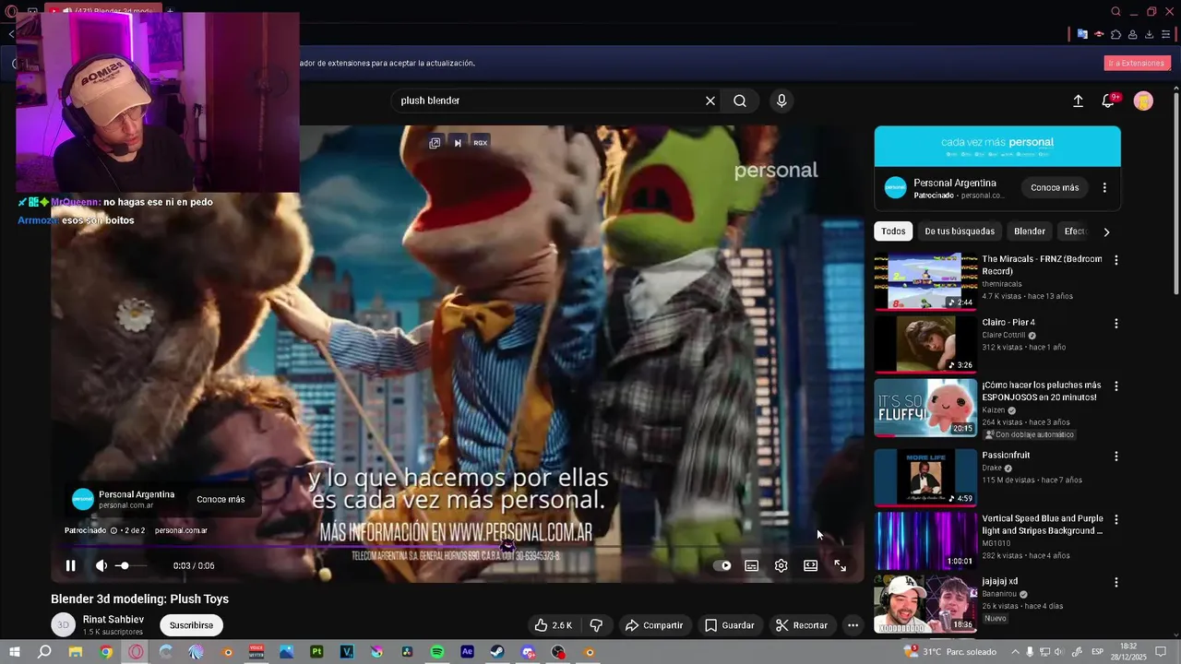Screen dimensions: 1181x664
Task: Select the 'Todos' filter chip
Action: click(x=893, y=231)
